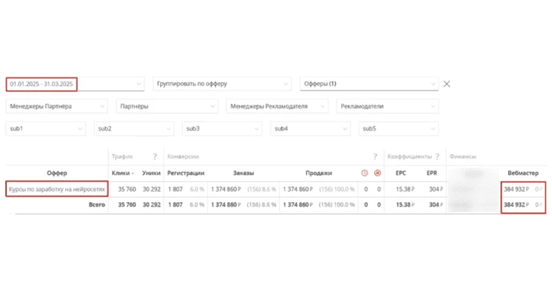This screenshot has height=288, width=552.
Task: Click the 'Финансы' group heading
Action: (463, 157)
